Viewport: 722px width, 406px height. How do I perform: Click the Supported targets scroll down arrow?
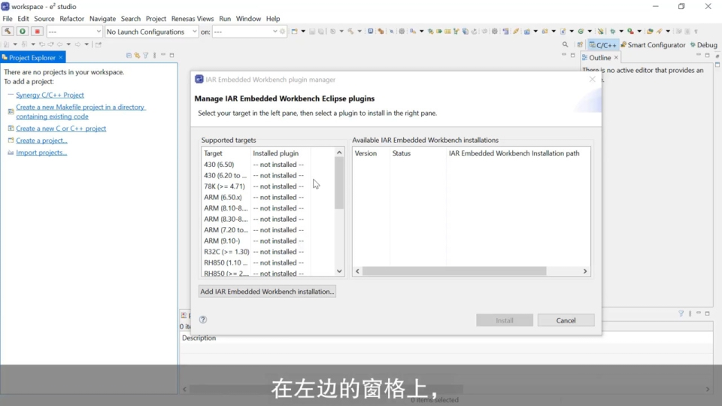[x=339, y=271]
